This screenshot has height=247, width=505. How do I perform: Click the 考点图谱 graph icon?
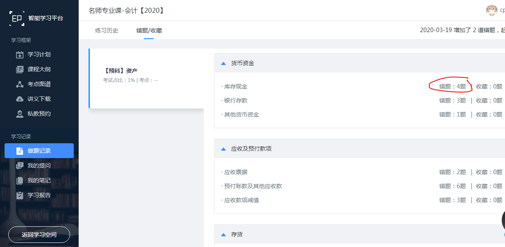point(19,84)
